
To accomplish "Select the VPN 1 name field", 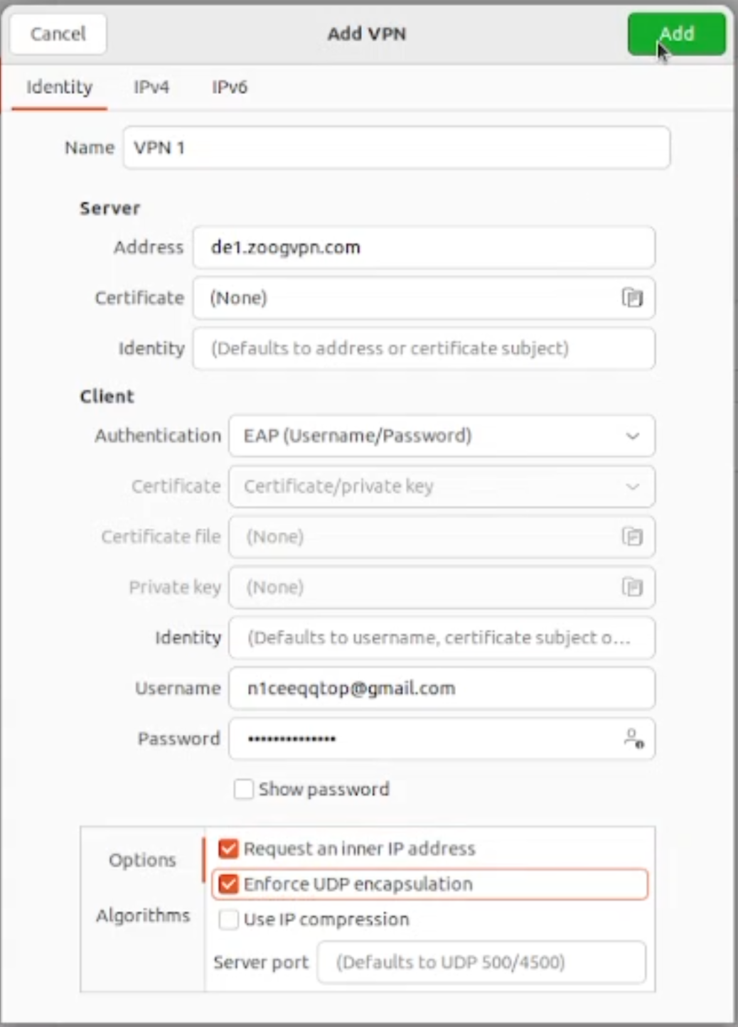I will 396,147.
